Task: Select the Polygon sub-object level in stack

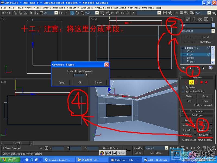Action: pyautogui.click(x=191, y=61)
